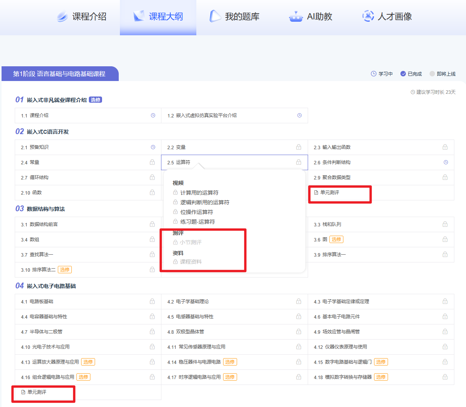Click the lock icon of 3.9 排序算法一
466x407 pixels.
point(445,254)
